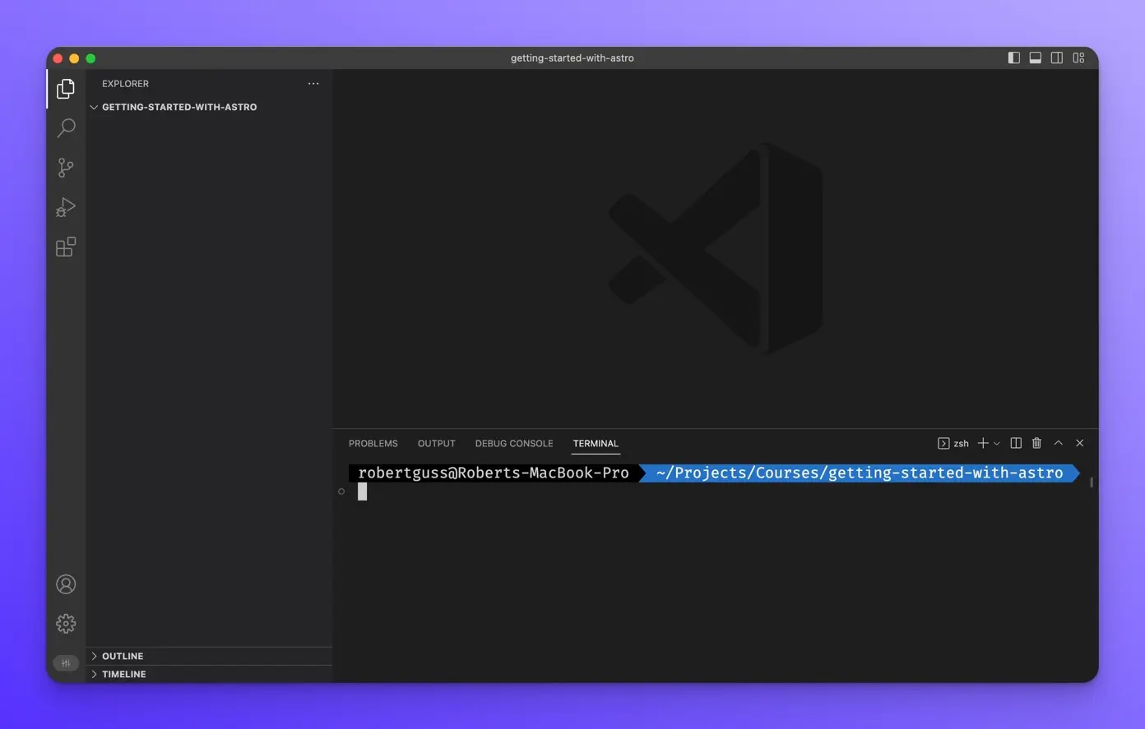This screenshot has width=1145, height=729.
Task: Toggle secondary side bar visibility
Action: [x=1057, y=58]
